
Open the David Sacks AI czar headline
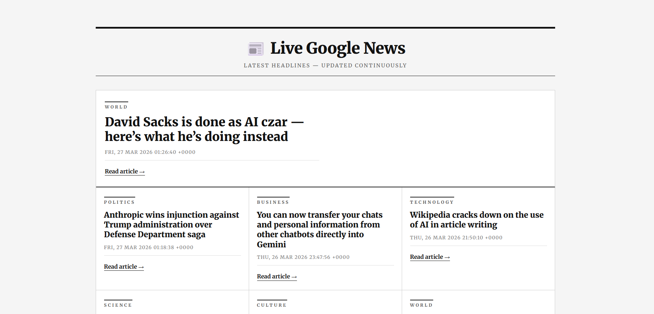pos(204,129)
